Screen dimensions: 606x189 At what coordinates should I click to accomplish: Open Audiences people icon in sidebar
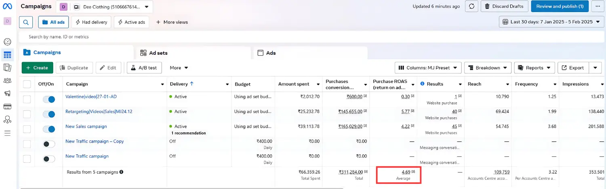pos(7,81)
